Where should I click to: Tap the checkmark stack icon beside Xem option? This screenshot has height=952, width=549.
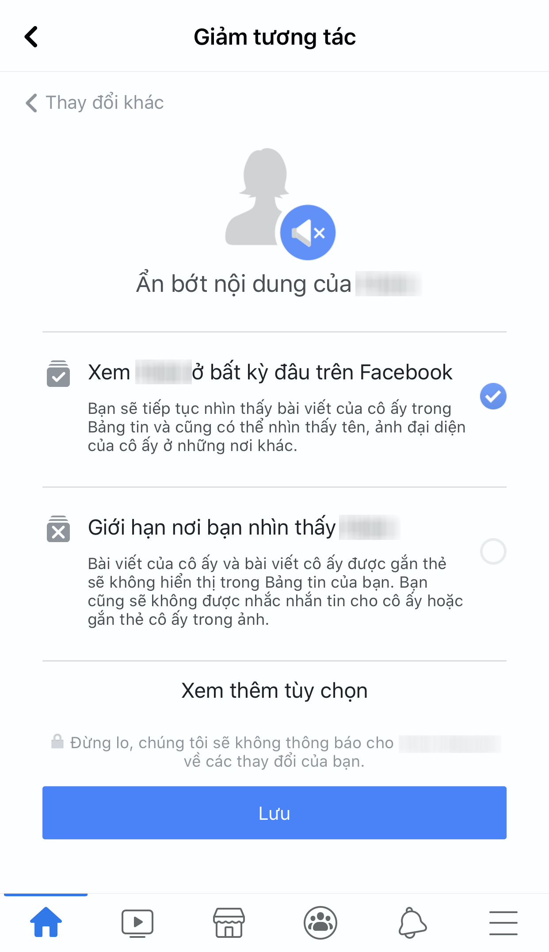[x=58, y=374]
